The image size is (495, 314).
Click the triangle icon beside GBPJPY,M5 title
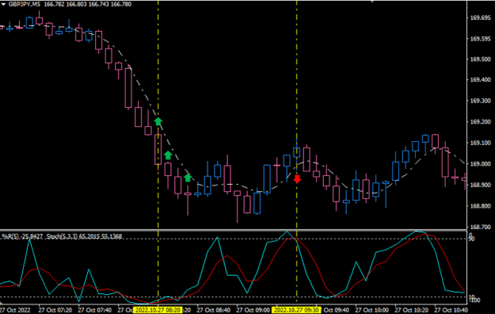(x=3, y=5)
